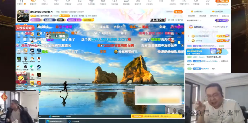Expand the yellow 钻粉荣耀 badge
Viewport: 248px width, 123px height.
point(88,20)
